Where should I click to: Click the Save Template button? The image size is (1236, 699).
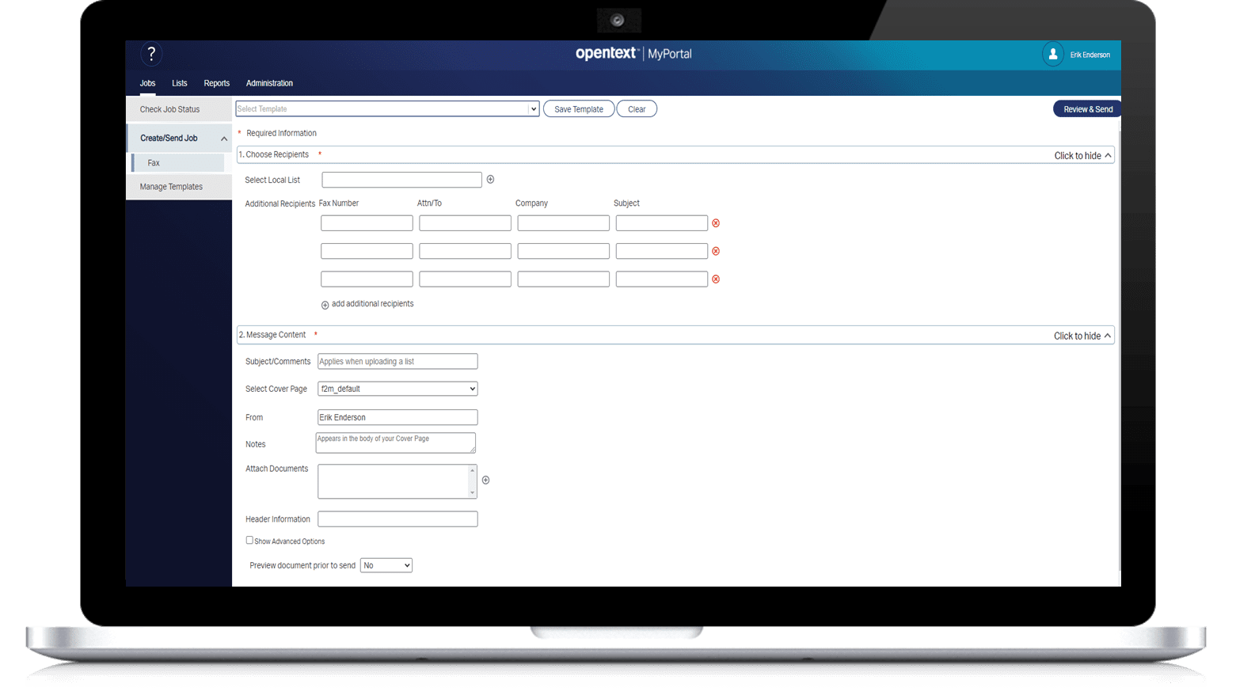point(578,109)
